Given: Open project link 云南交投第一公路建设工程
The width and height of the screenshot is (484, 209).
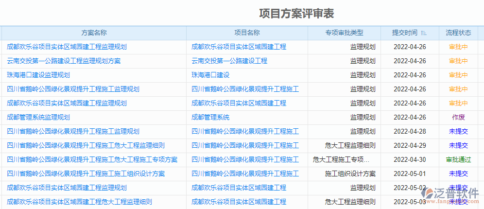Looking at the screenshot, I should coord(229,61).
